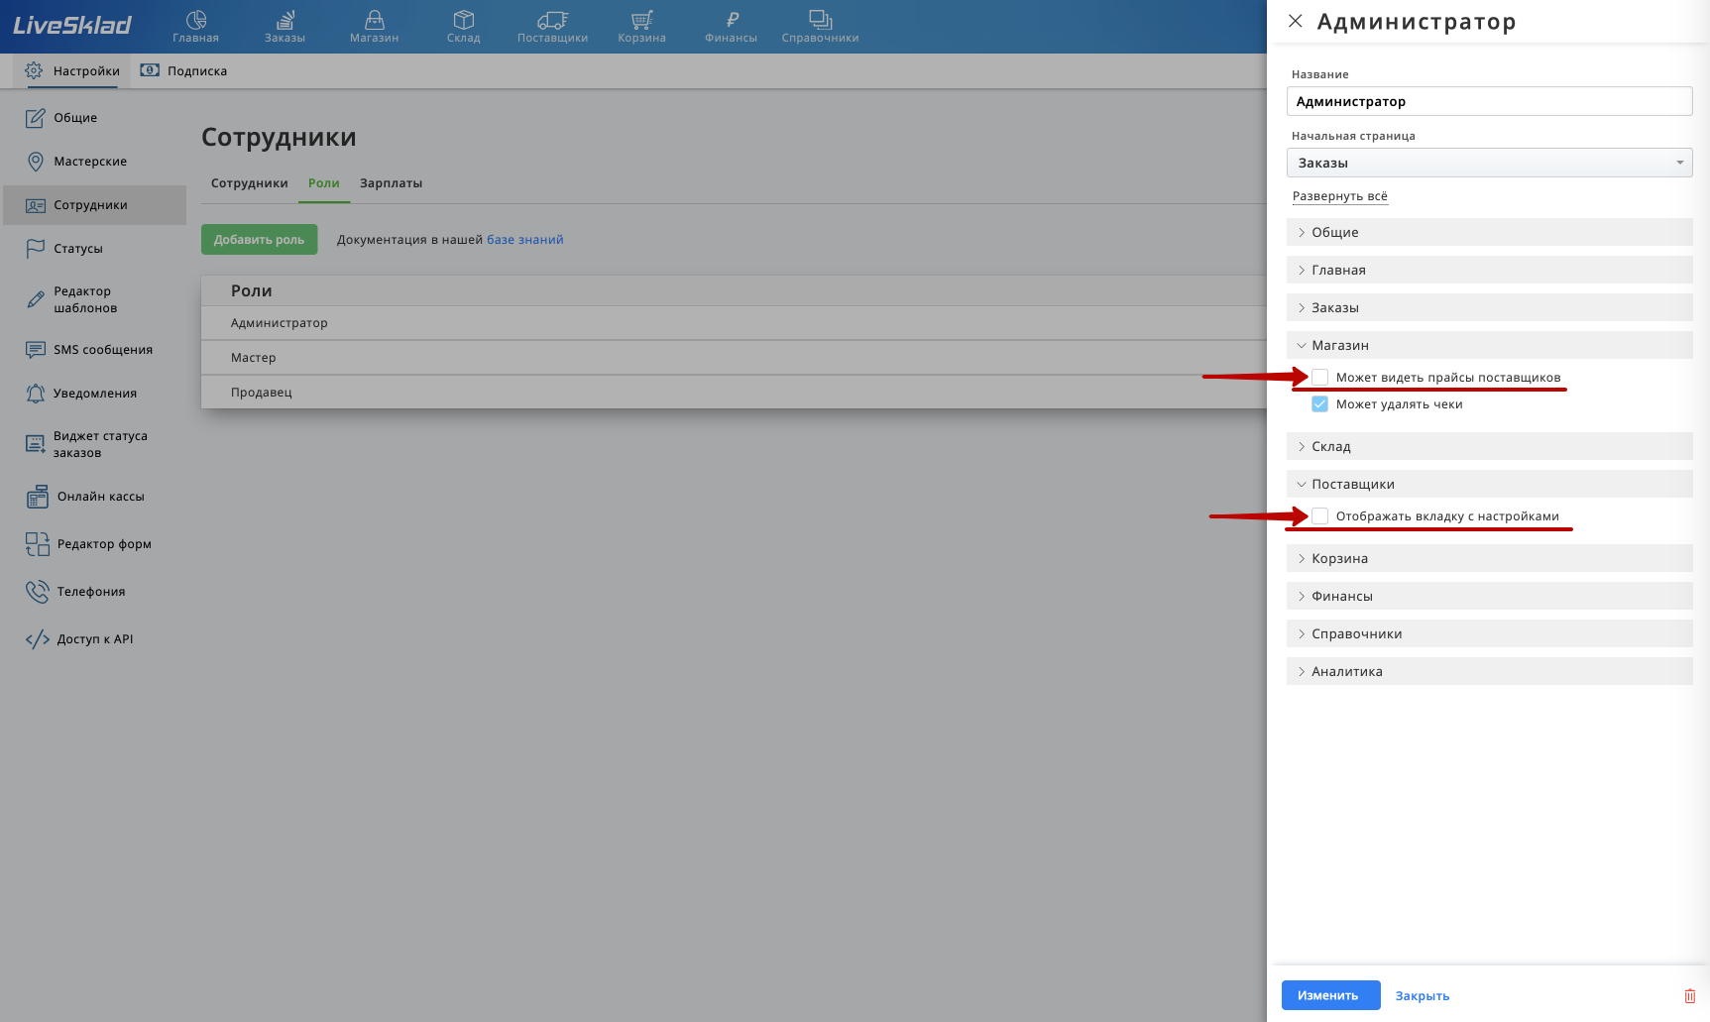The width and height of the screenshot is (1710, 1022).
Task: Expand the Финансы permissions section
Action: (1490, 596)
